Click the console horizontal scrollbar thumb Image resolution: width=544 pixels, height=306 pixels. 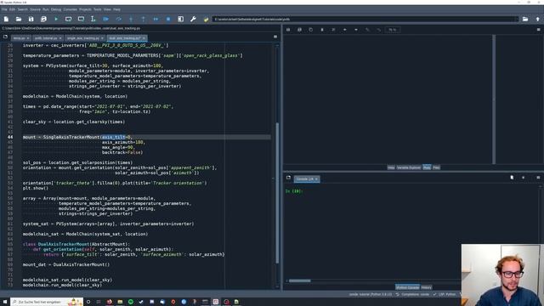[300, 280]
